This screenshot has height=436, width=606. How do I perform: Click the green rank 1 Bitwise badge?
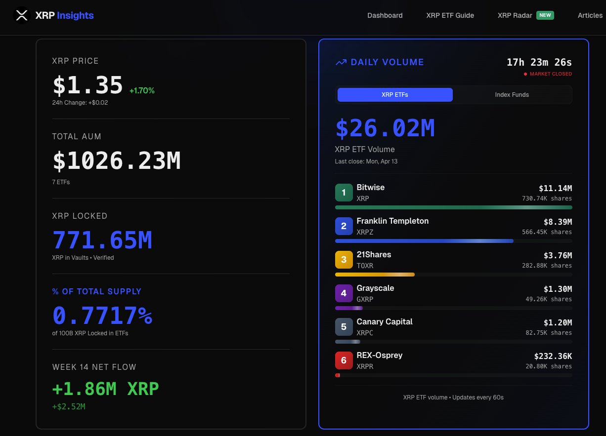[x=344, y=193]
